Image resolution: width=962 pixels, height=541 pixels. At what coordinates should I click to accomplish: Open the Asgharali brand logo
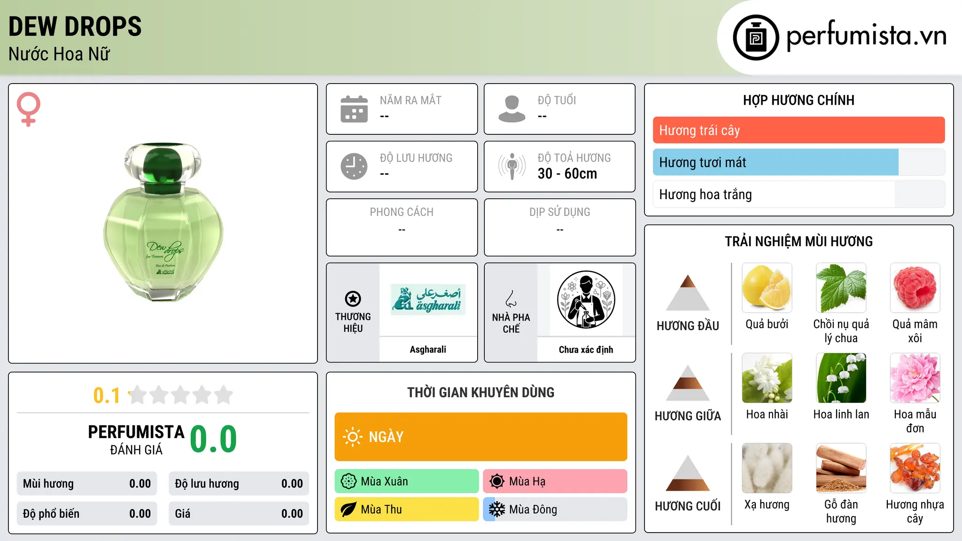click(428, 299)
